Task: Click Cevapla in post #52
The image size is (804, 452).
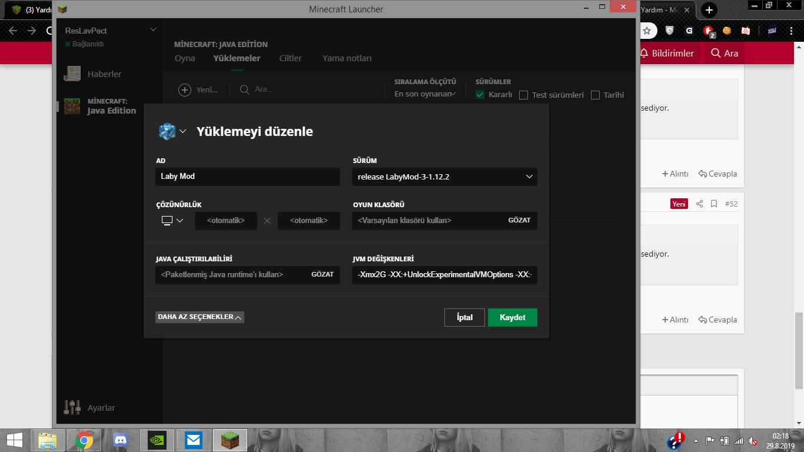Action: (717, 320)
